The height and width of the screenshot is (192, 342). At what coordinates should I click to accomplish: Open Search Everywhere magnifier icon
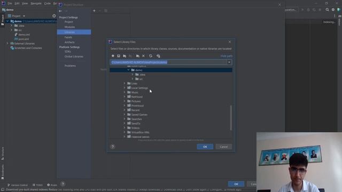(327, 10)
